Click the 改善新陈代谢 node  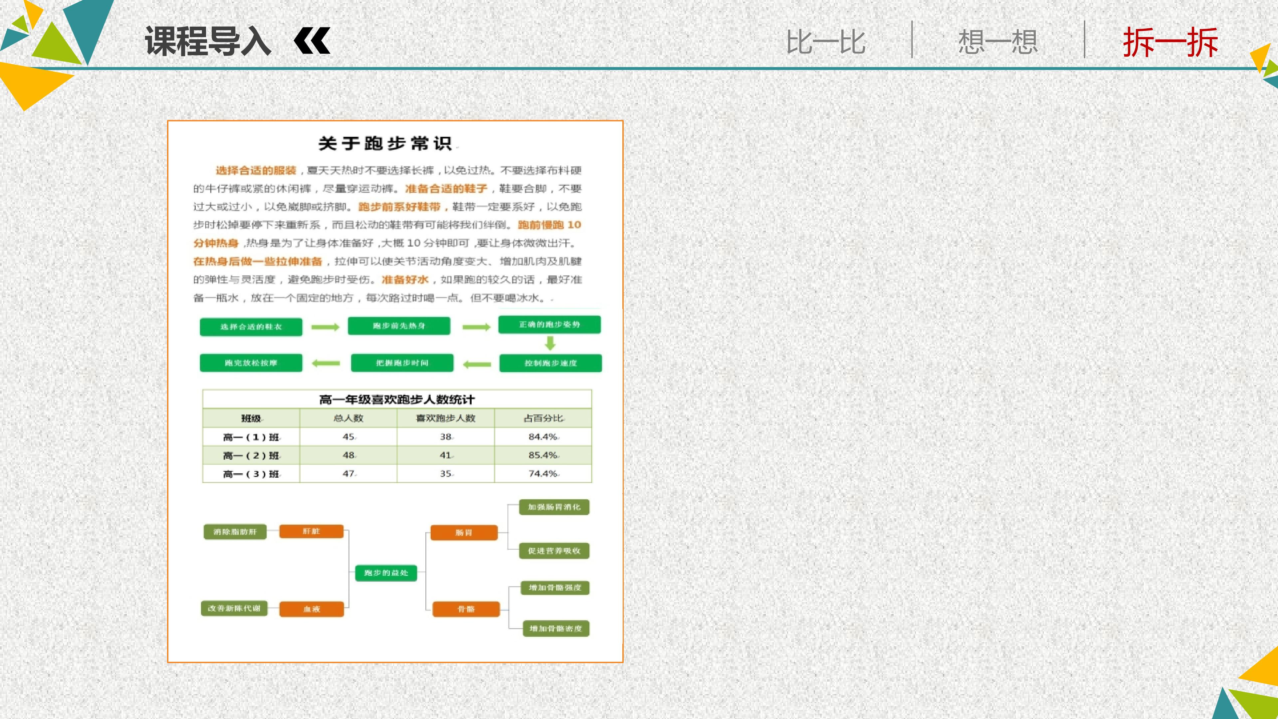[x=234, y=608]
